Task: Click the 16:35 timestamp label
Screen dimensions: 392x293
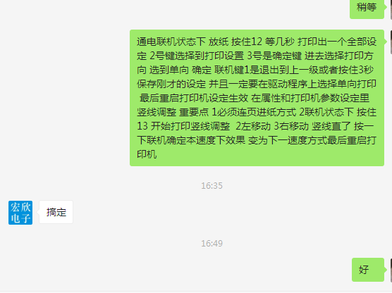Action: click(x=212, y=186)
